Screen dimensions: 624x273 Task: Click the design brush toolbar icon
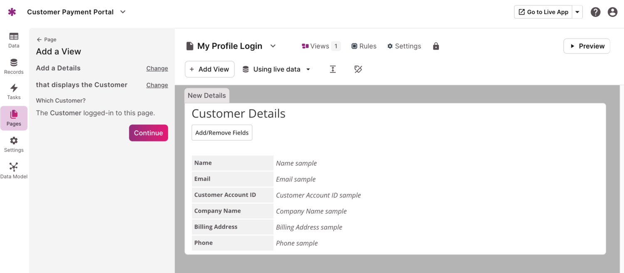(x=358, y=69)
